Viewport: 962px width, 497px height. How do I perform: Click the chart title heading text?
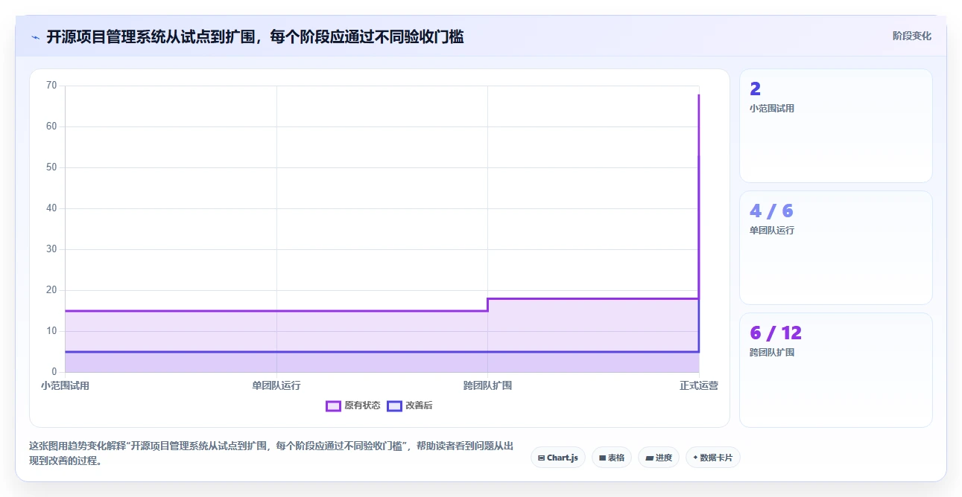(x=255, y=36)
